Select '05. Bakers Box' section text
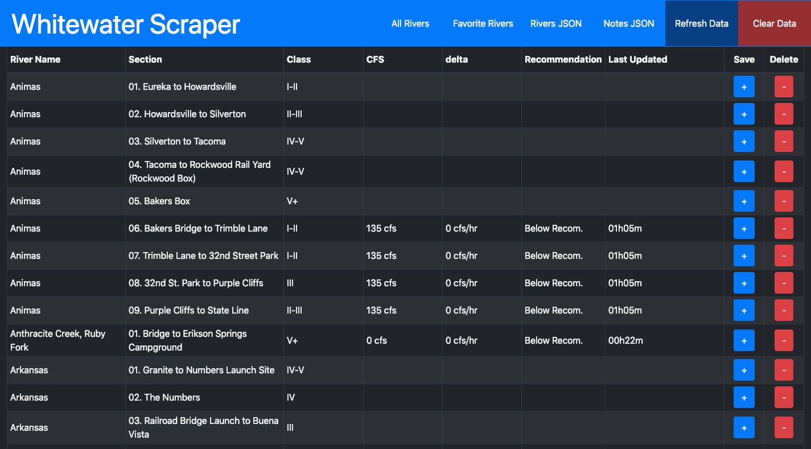This screenshot has width=811, height=449. (x=159, y=201)
